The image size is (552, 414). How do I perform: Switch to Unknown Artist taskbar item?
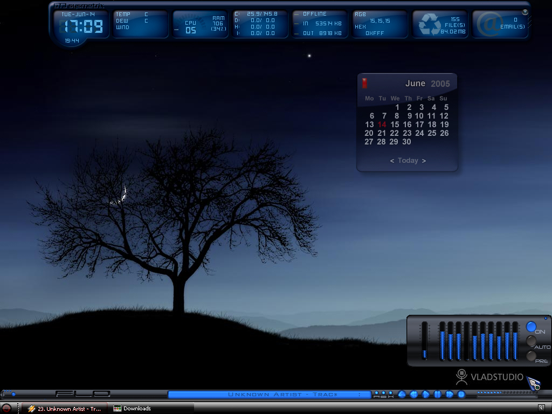tap(65, 409)
